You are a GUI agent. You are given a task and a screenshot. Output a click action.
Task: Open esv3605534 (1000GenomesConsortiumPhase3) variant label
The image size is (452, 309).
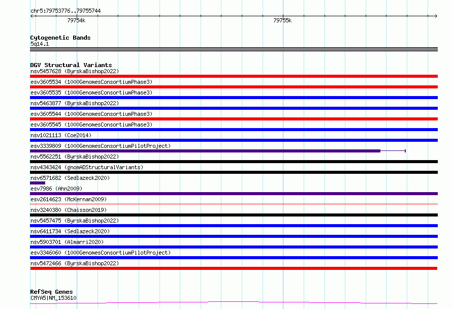91,82
